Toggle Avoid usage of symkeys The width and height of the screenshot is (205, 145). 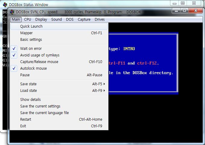[59, 55]
